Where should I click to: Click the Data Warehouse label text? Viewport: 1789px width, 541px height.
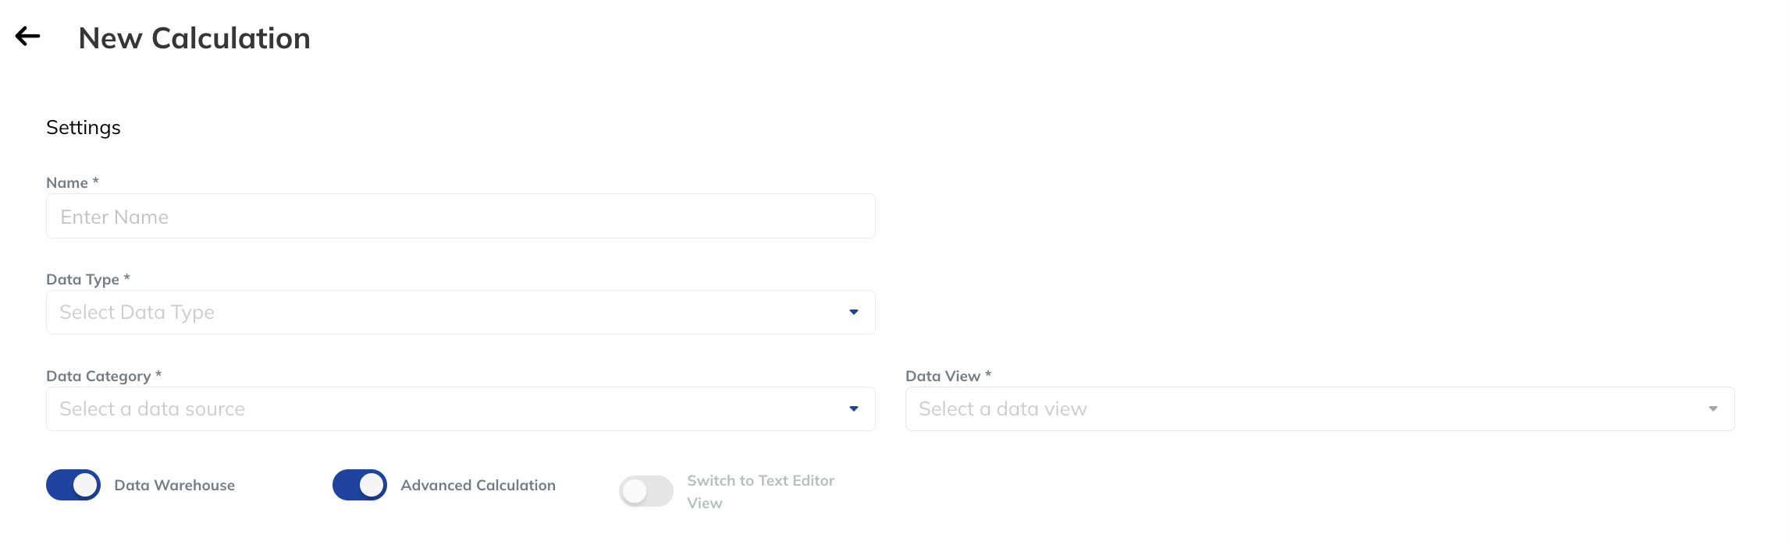pyautogui.click(x=174, y=485)
